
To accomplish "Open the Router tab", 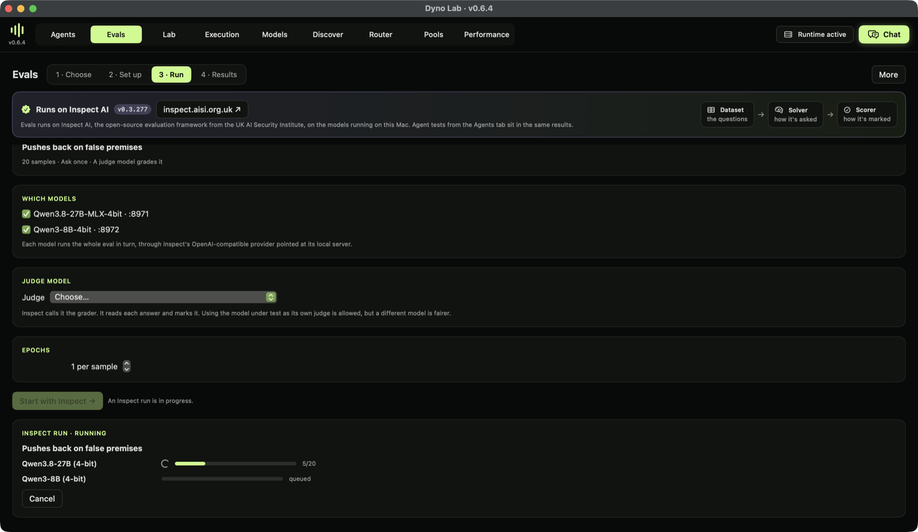I will pyautogui.click(x=380, y=34).
